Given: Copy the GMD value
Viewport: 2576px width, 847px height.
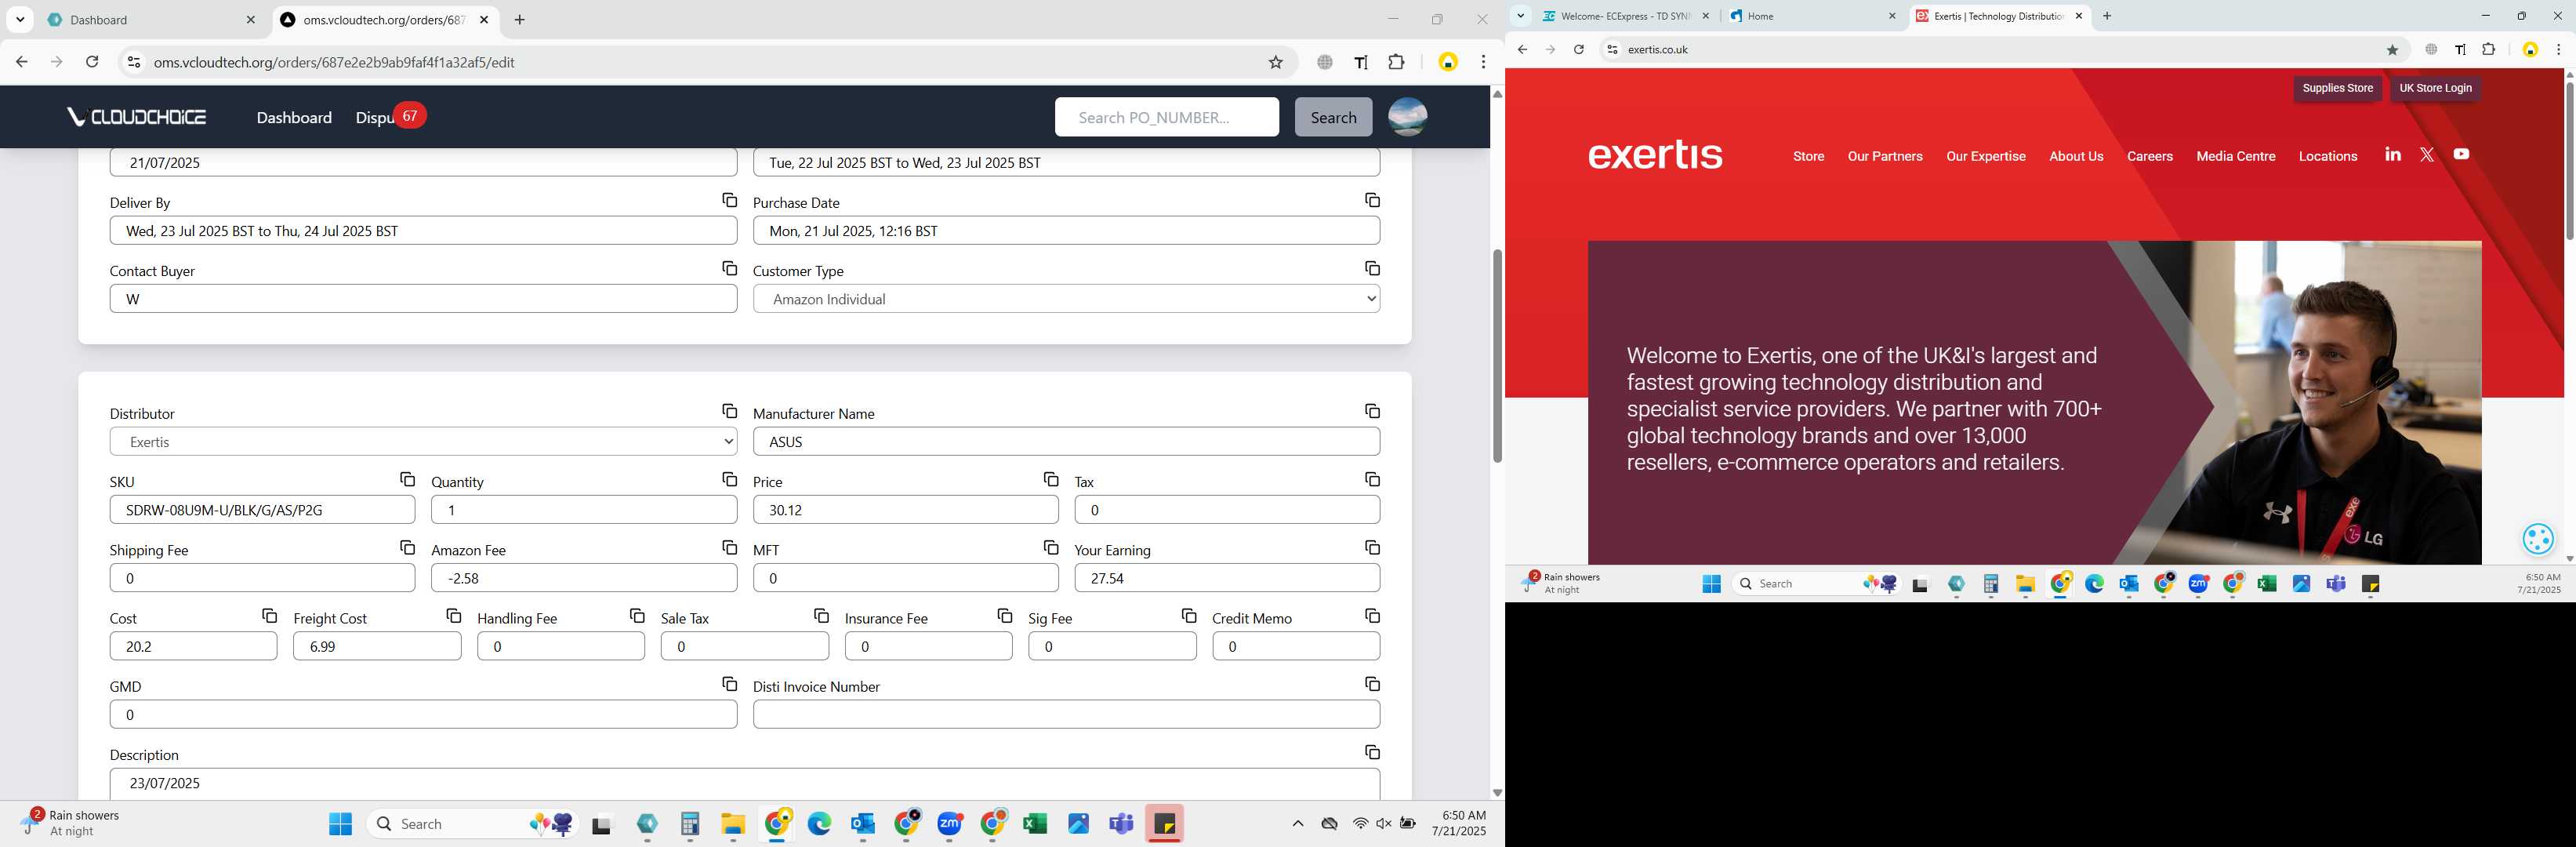Looking at the screenshot, I should pyautogui.click(x=729, y=684).
